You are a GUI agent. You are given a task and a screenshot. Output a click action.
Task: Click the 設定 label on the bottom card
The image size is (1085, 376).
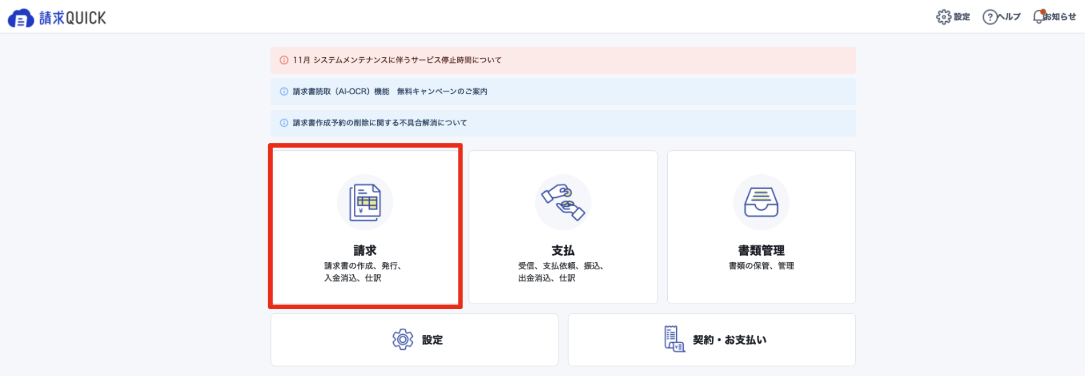tap(433, 340)
